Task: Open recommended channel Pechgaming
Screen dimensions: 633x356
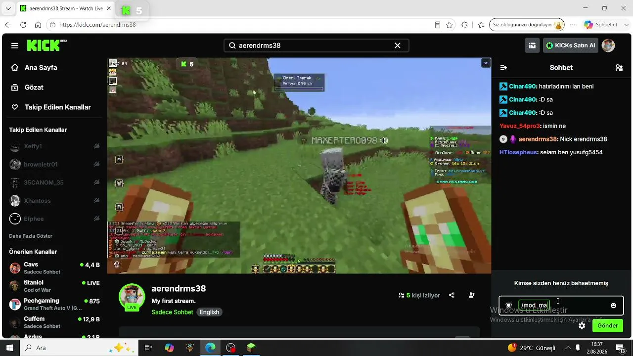Action: (54, 304)
